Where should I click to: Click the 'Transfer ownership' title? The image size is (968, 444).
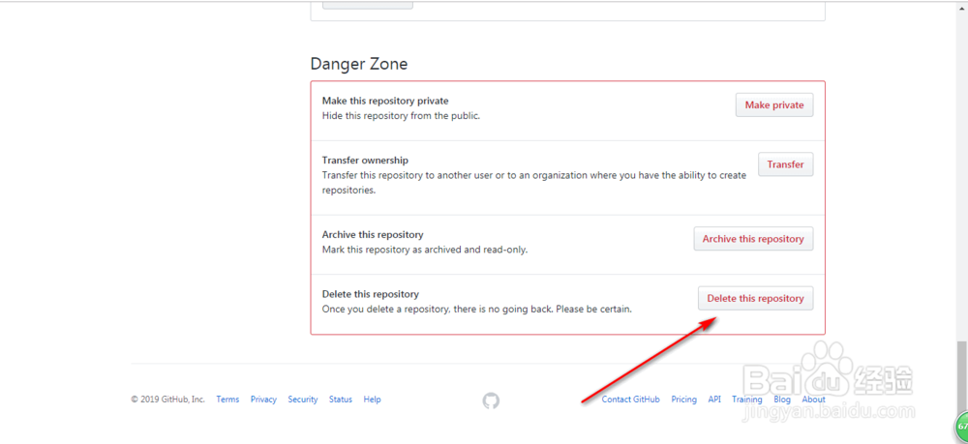coord(365,161)
